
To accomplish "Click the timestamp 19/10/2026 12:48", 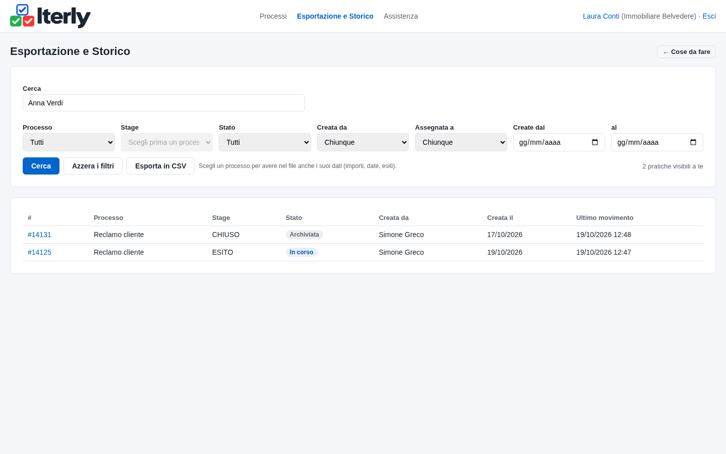I will (x=603, y=235).
